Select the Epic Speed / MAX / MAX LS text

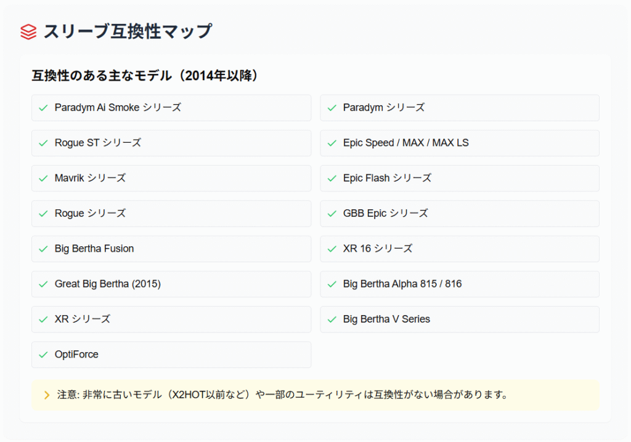(405, 143)
